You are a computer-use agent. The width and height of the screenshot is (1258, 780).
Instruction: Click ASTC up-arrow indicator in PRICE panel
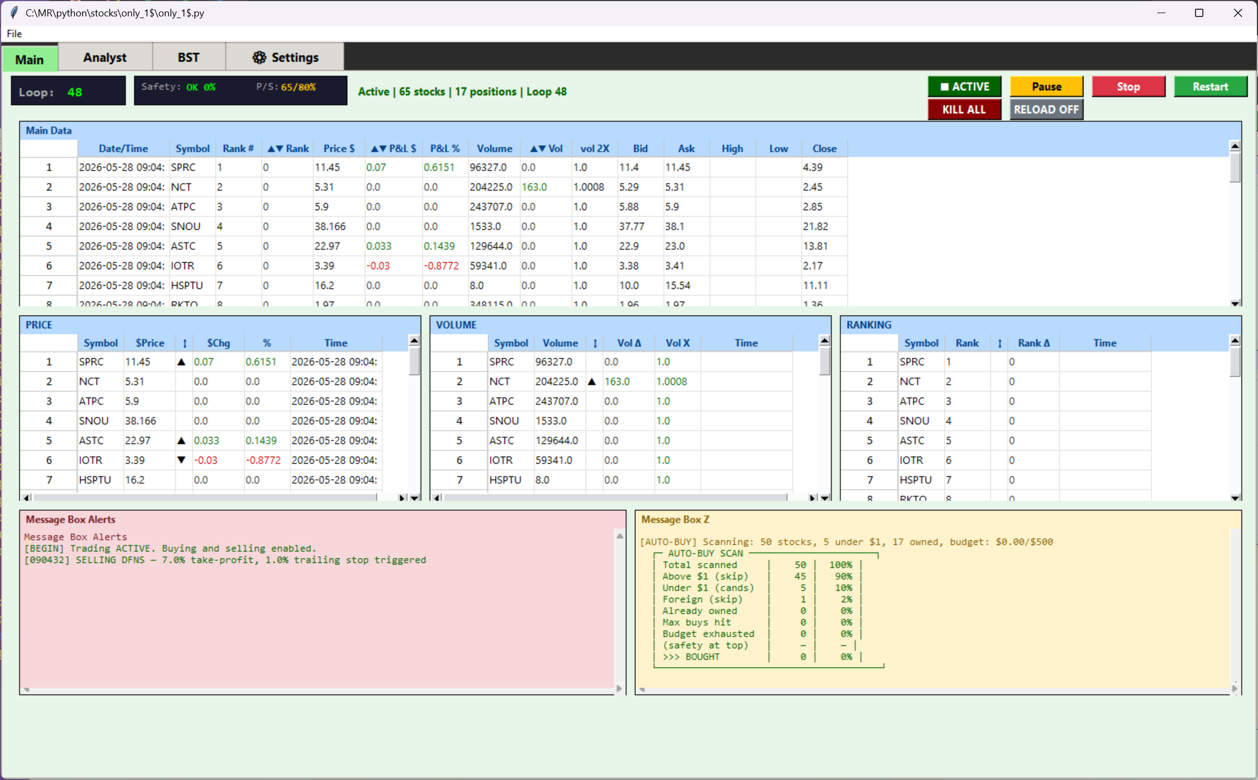(x=182, y=440)
